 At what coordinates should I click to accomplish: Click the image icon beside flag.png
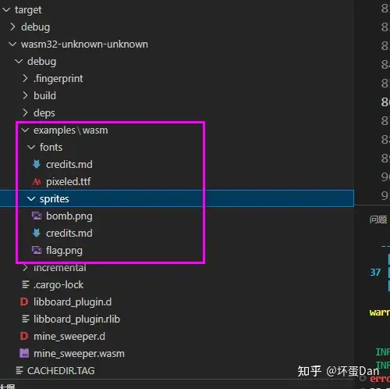(37, 250)
